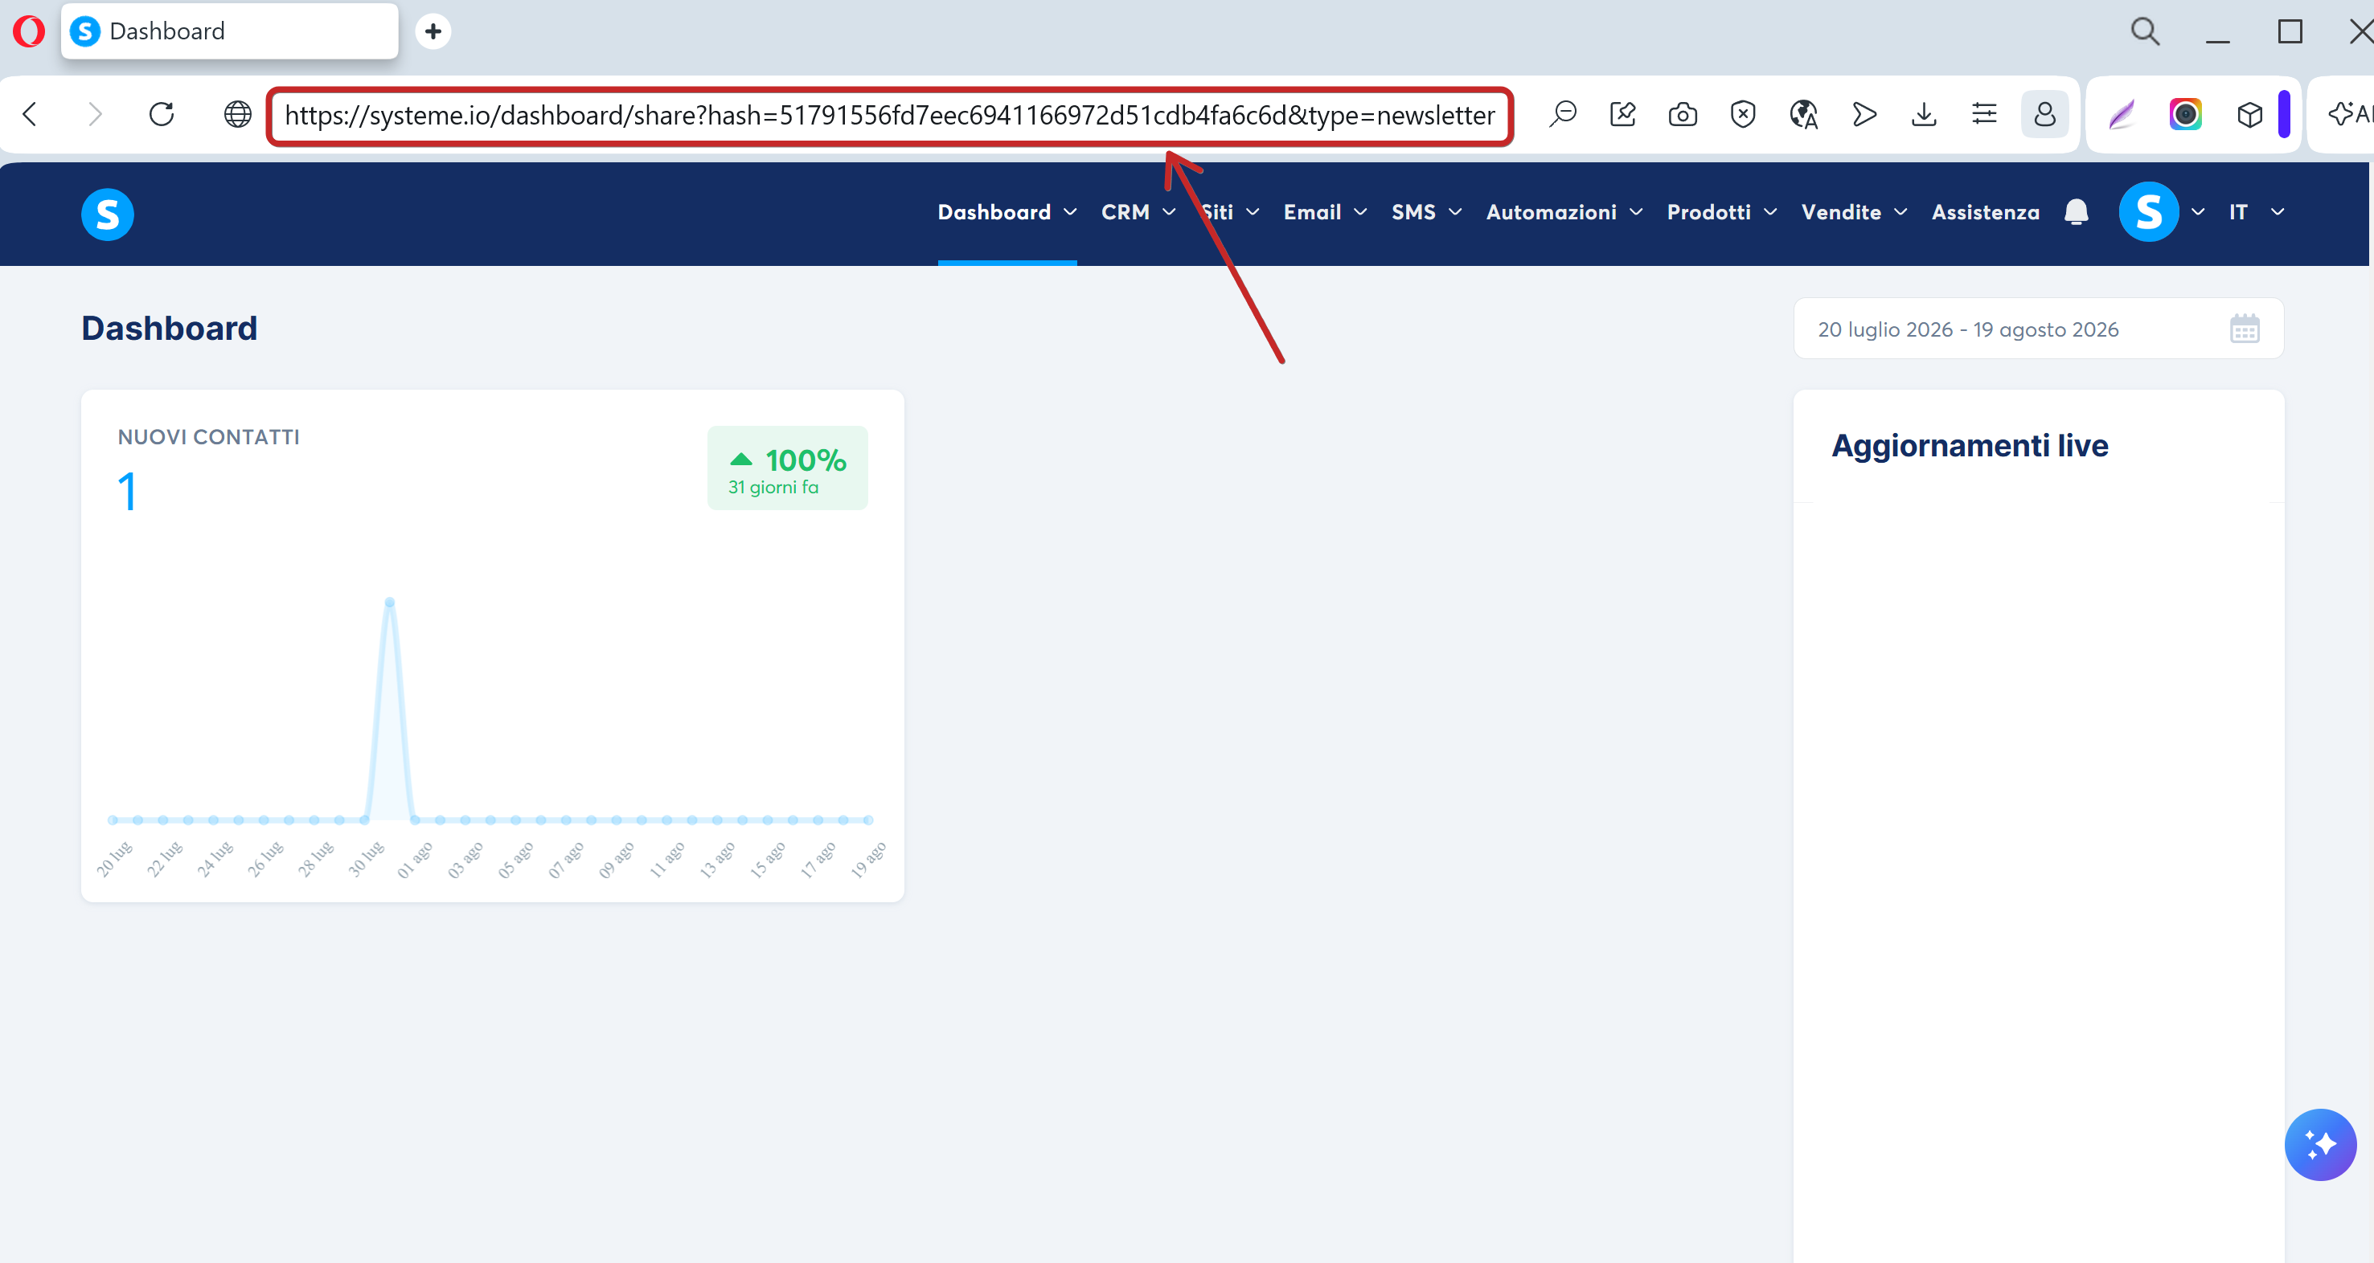The image size is (2374, 1263).
Task: Click the edit page snapshot icon
Action: (x=1623, y=114)
